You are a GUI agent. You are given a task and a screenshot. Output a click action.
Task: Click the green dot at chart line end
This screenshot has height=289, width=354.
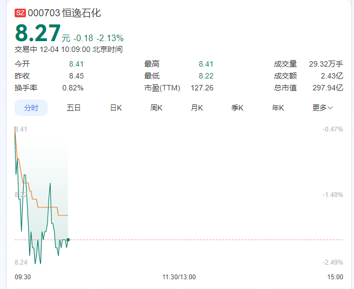pos(68,239)
